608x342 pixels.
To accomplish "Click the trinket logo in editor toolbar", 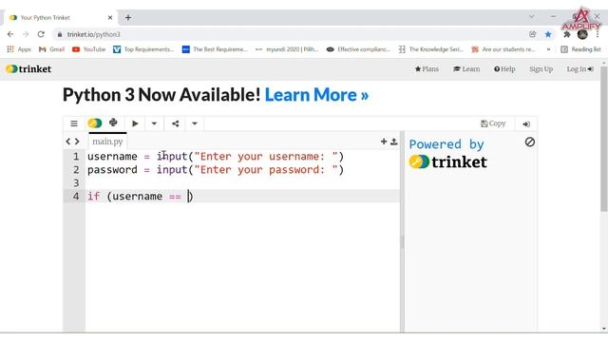I will coord(95,123).
